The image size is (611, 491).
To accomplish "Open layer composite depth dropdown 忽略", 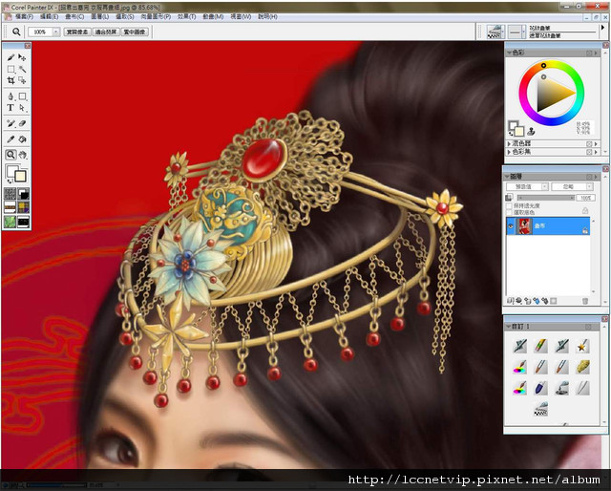I will 573,187.
